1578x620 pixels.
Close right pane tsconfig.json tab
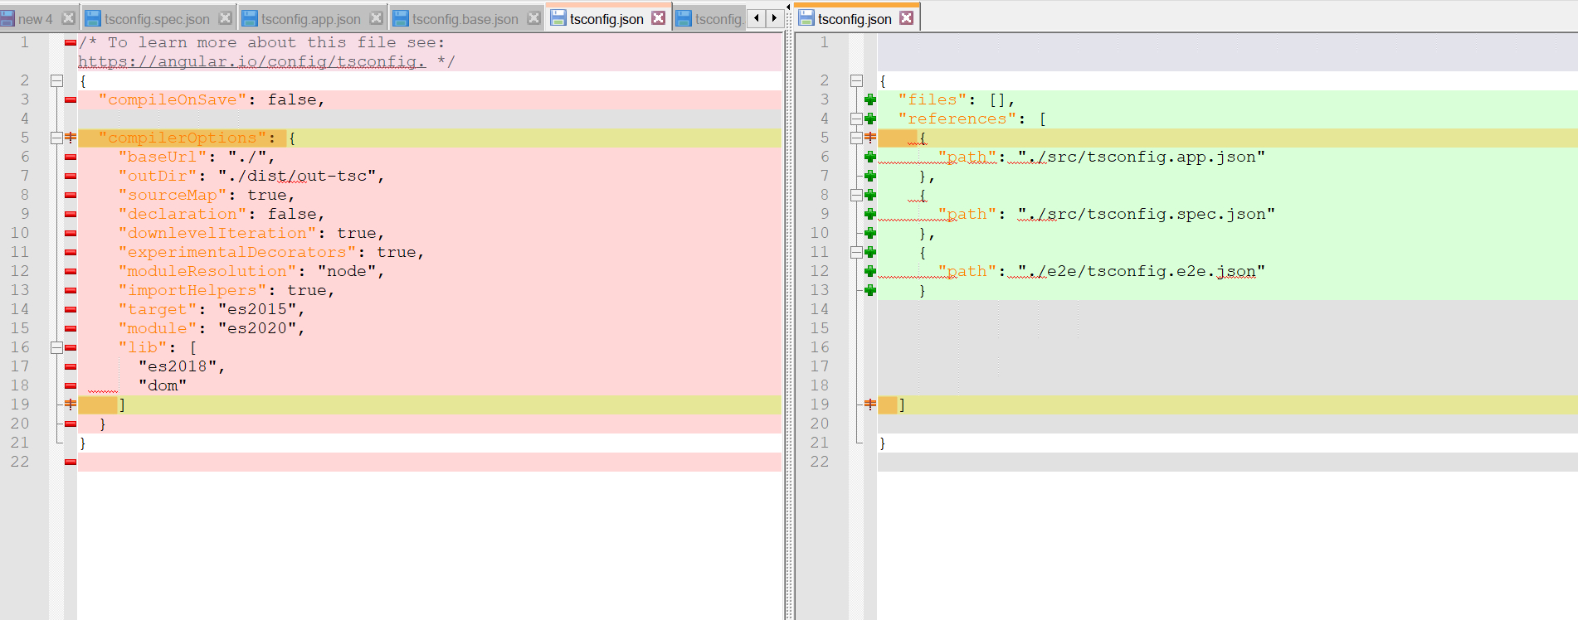coord(906,18)
